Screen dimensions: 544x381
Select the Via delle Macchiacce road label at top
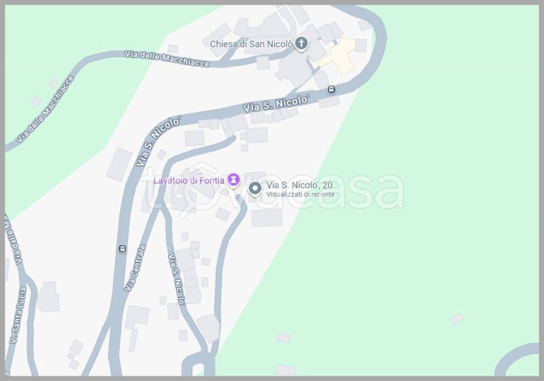[x=167, y=58]
